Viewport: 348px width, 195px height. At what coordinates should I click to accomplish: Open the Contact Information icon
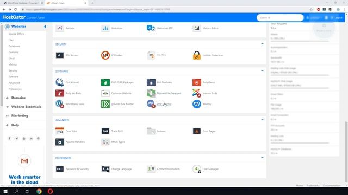(151, 169)
